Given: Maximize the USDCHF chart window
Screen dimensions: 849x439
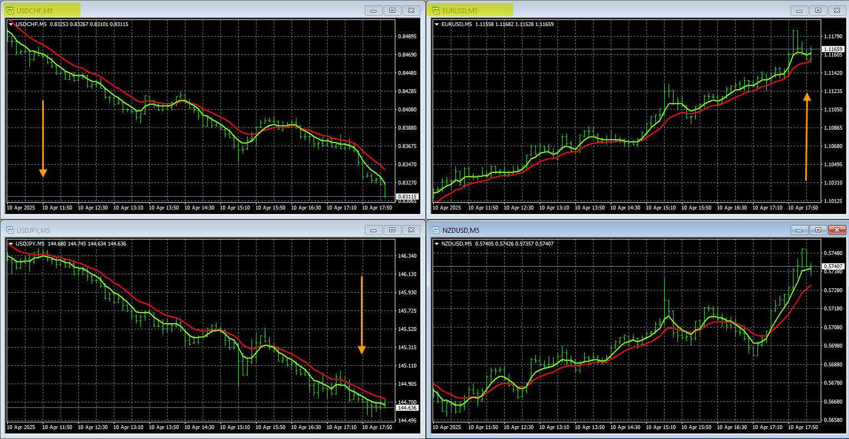Looking at the screenshot, I should tap(392, 10).
